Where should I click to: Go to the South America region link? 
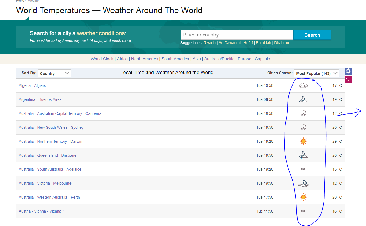point(175,59)
